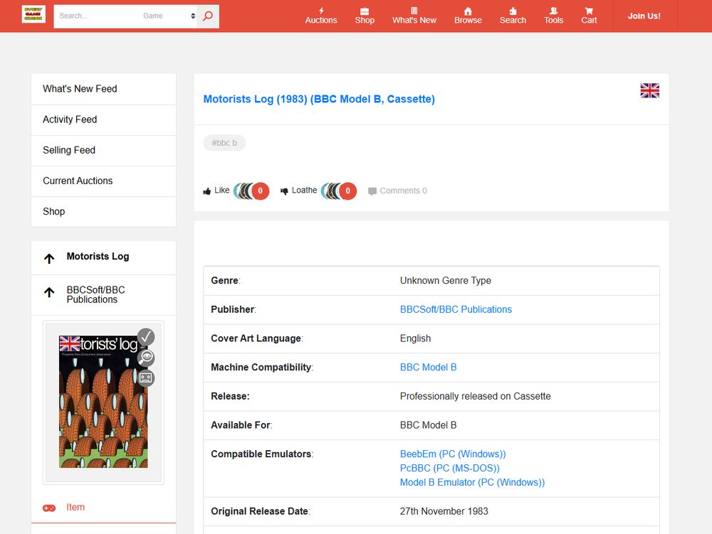The height and width of the screenshot is (534, 712).
Task: Click the eye magnifier icon on cover
Action: 146,358
